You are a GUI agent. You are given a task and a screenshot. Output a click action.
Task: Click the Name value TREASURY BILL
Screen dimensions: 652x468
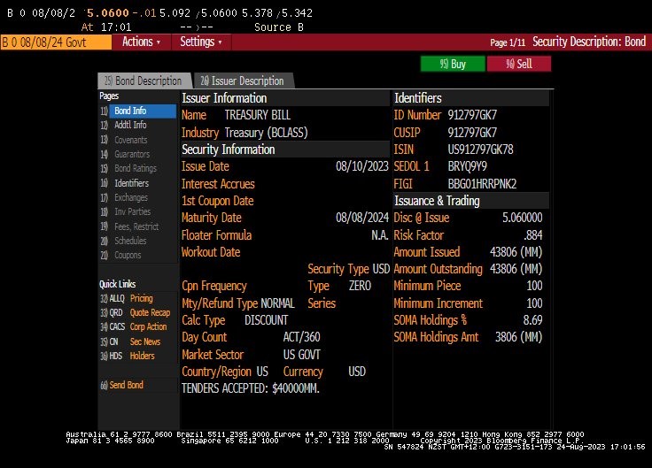click(258, 115)
